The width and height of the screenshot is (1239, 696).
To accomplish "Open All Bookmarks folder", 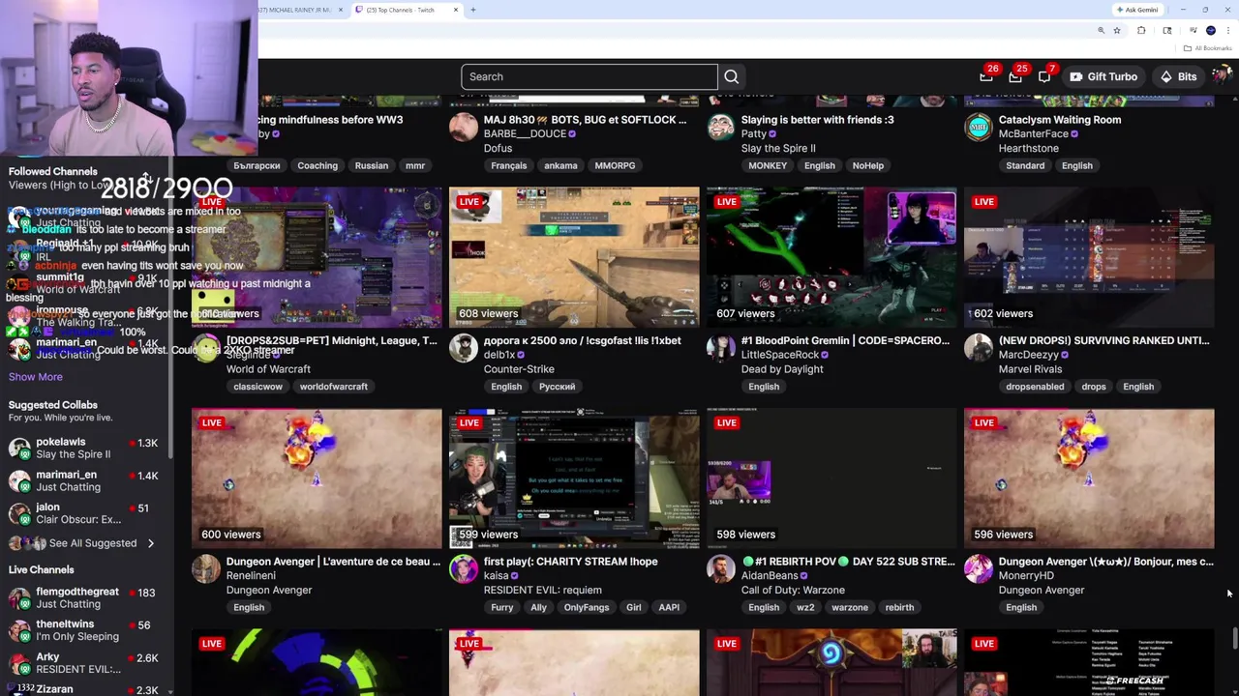I will [1207, 48].
